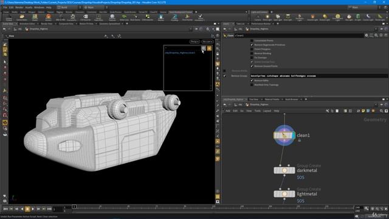The image size is (389, 219).
Task: Click the scissors icon in node graph toolbar
Action: pos(328,111)
